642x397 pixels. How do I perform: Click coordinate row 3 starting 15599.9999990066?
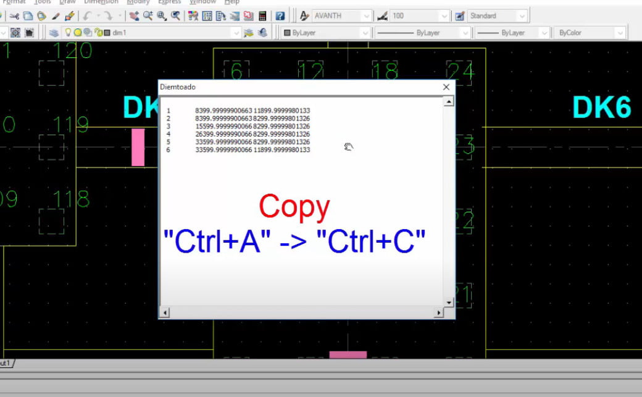pyautogui.click(x=238, y=126)
